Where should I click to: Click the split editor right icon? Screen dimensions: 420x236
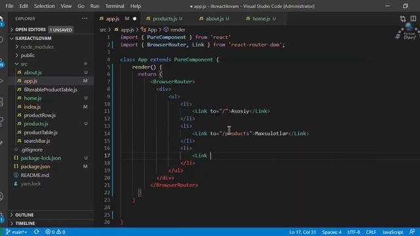coord(413,19)
